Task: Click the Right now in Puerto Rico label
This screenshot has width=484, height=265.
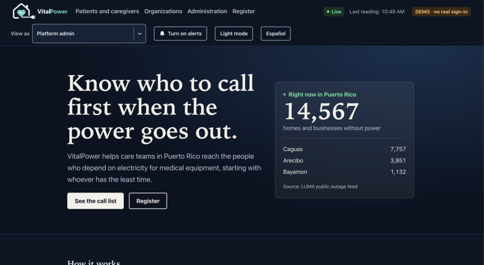Action: pos(322,95)
